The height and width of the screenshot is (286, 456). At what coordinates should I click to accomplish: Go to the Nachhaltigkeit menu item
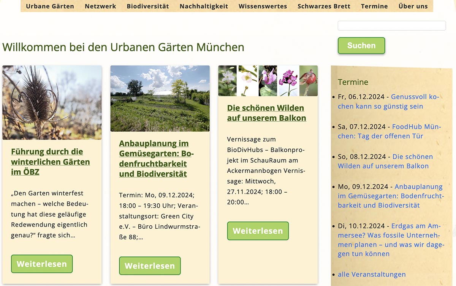(x=204, y=6)
